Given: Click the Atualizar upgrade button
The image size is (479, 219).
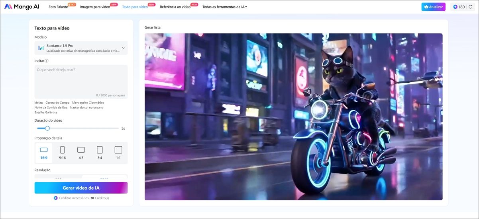Looking at the screenshot, I should 433,7.
